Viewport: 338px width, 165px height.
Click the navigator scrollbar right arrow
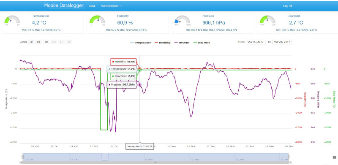290,162
